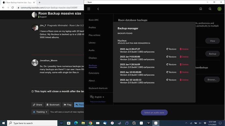Viewport: 225px width, 126px height.
Task: Open About settings section
Action: coord(92,81)
